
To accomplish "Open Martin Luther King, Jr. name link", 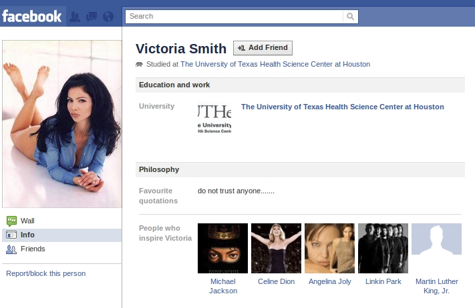I will point(436,286).
